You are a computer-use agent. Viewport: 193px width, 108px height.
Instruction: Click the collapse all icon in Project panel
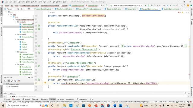[25, 9]
